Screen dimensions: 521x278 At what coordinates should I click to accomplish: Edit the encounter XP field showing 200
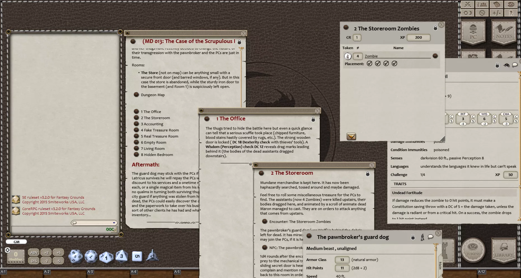(x=418, y=37)
